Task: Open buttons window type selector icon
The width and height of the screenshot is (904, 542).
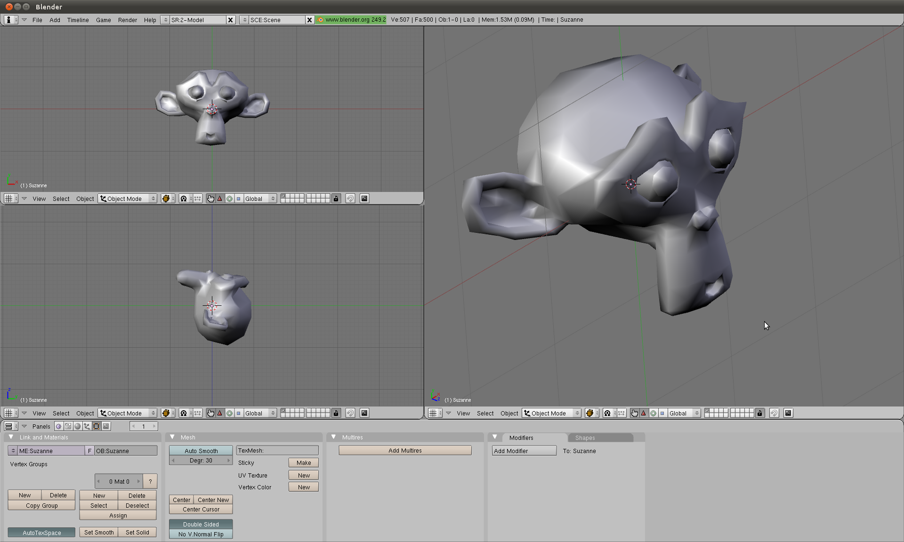Action: (10, 426)
